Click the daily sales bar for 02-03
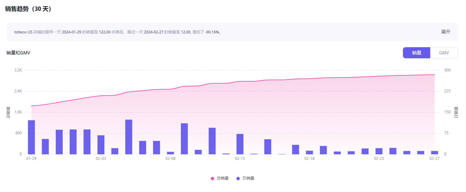This screenshot has width=466, height=192. point(101,144)
